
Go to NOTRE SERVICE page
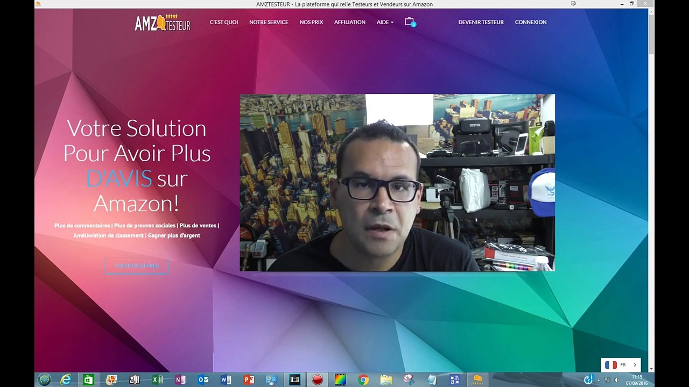[x=269, y=22]
